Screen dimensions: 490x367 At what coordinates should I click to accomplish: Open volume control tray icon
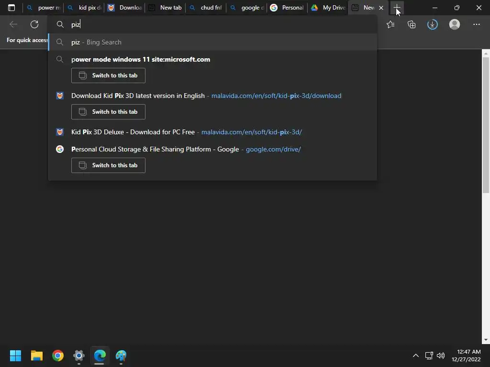pos(441,356)
